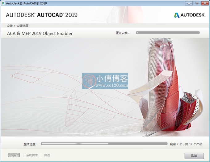
Task: Open the 自述 readme link
Action: 47,155
